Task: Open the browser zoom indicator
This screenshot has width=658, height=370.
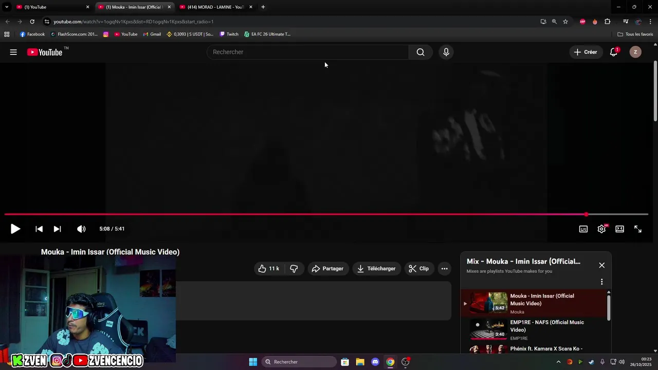Action: click(x=554, y=22)
